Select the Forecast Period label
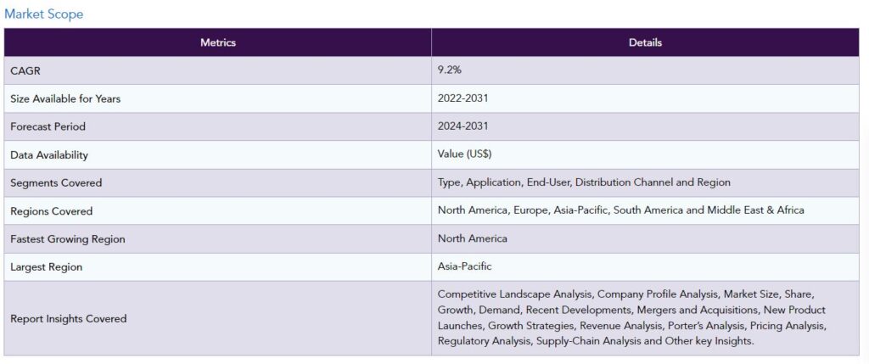This screenshot has width=869, height=364. point(48,127)
